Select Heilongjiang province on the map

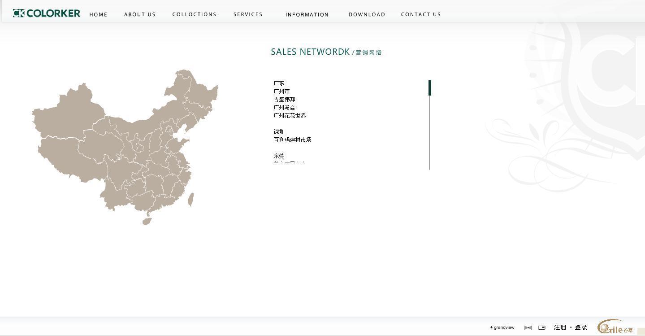coord(197,90)
